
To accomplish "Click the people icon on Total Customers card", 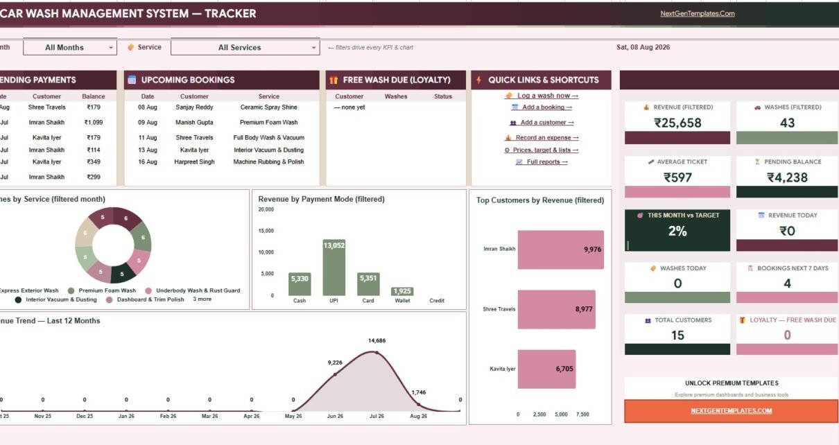I will (x=648, y=320).
